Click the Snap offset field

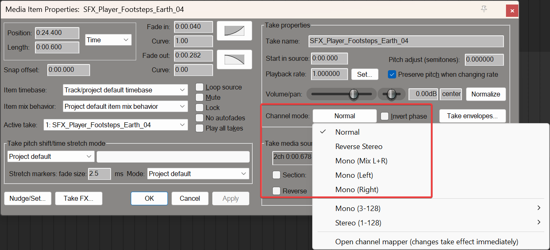pos(68,70)
